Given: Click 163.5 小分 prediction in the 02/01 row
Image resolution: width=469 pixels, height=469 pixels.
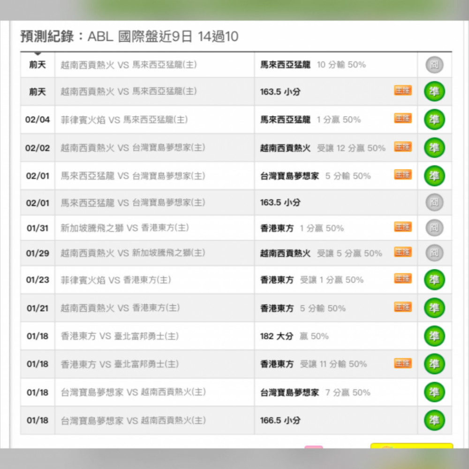Looking at the screenshot, I should tap(280, 203).
